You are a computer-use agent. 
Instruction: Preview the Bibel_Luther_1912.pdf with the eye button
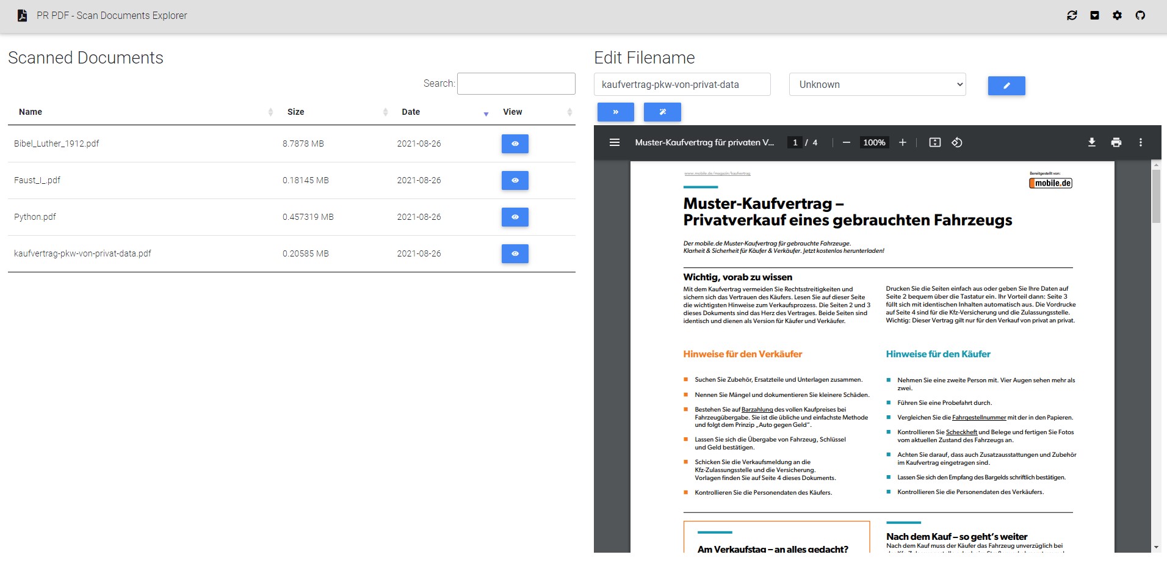click(x=515, y=144)
